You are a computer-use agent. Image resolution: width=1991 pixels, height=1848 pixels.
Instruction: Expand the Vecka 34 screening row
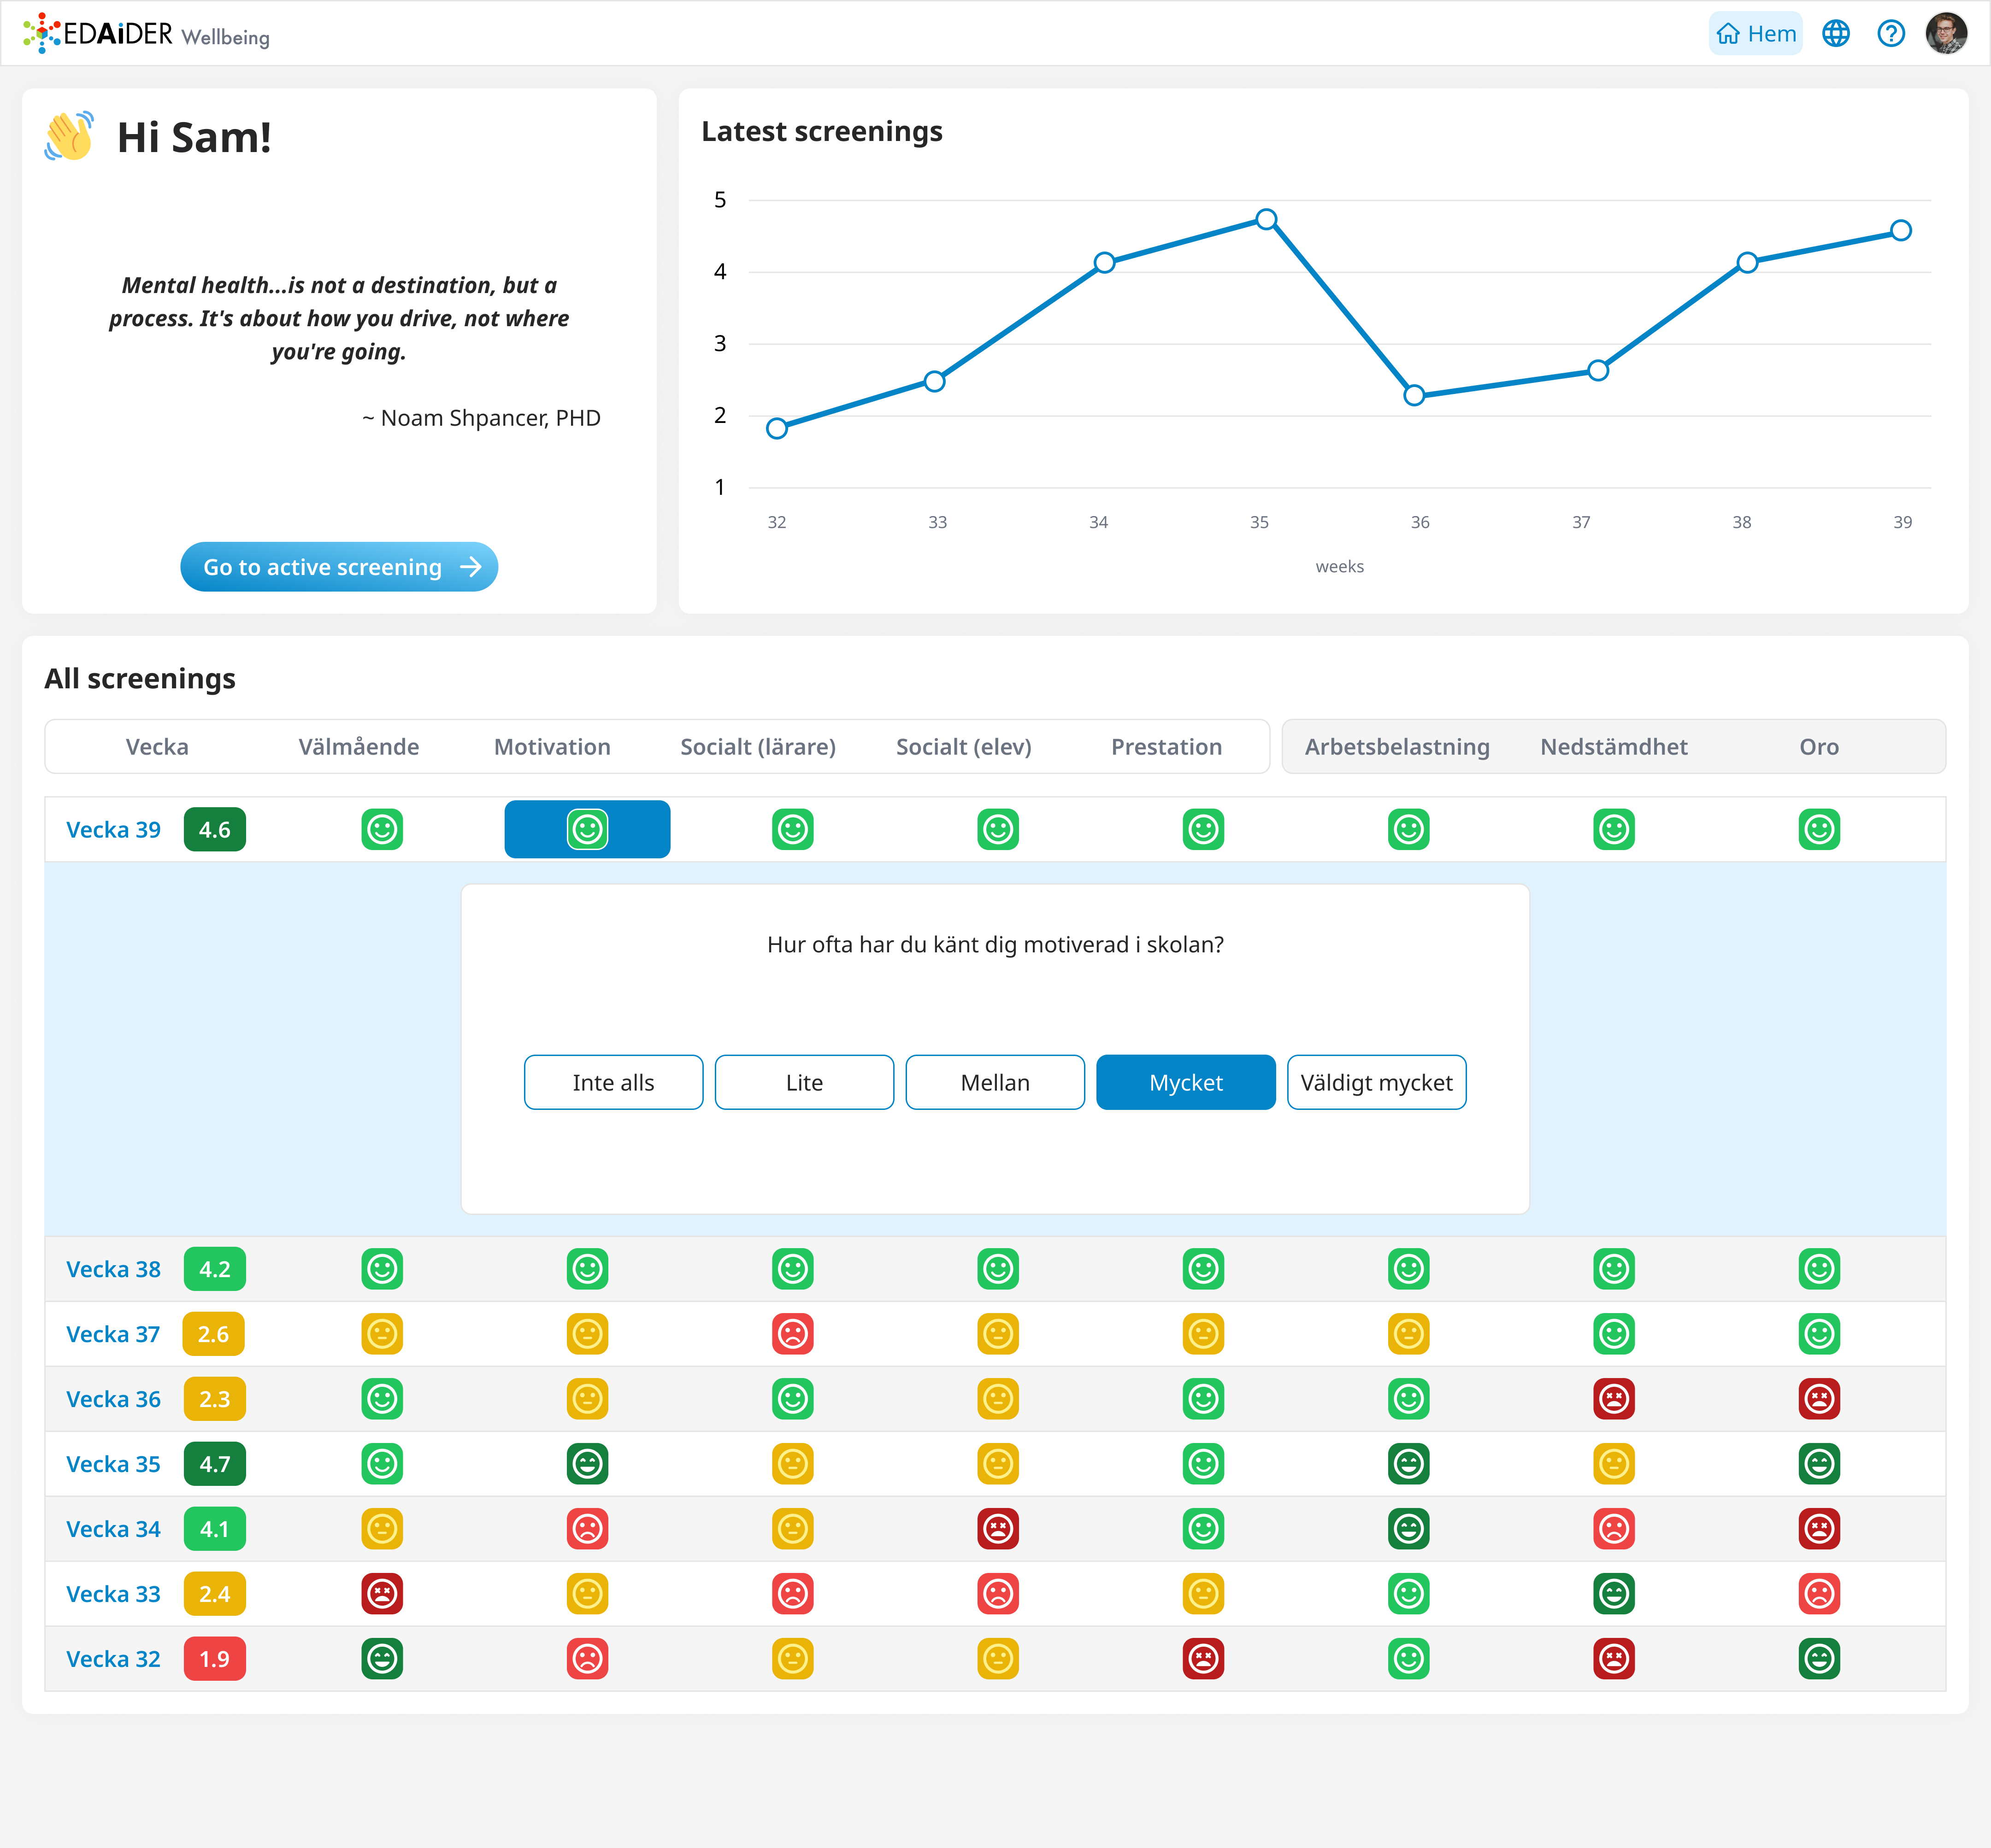coord(113,1529)
